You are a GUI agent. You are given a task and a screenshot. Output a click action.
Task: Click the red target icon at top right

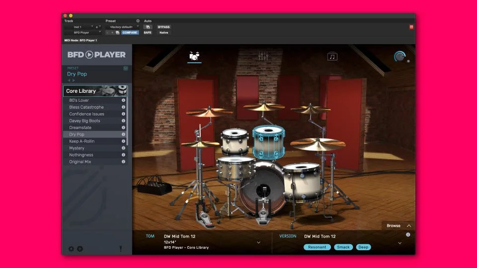(x=411, y=27)
